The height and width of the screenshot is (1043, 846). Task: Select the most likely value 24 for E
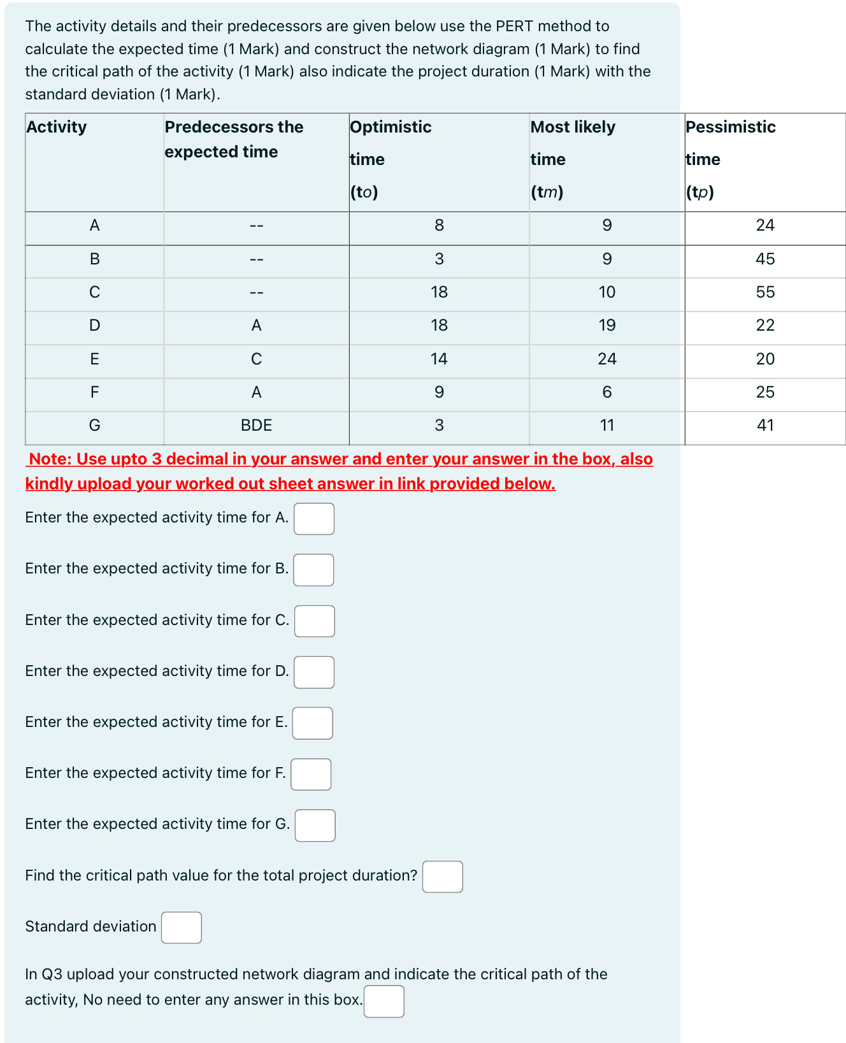(607, 358)
